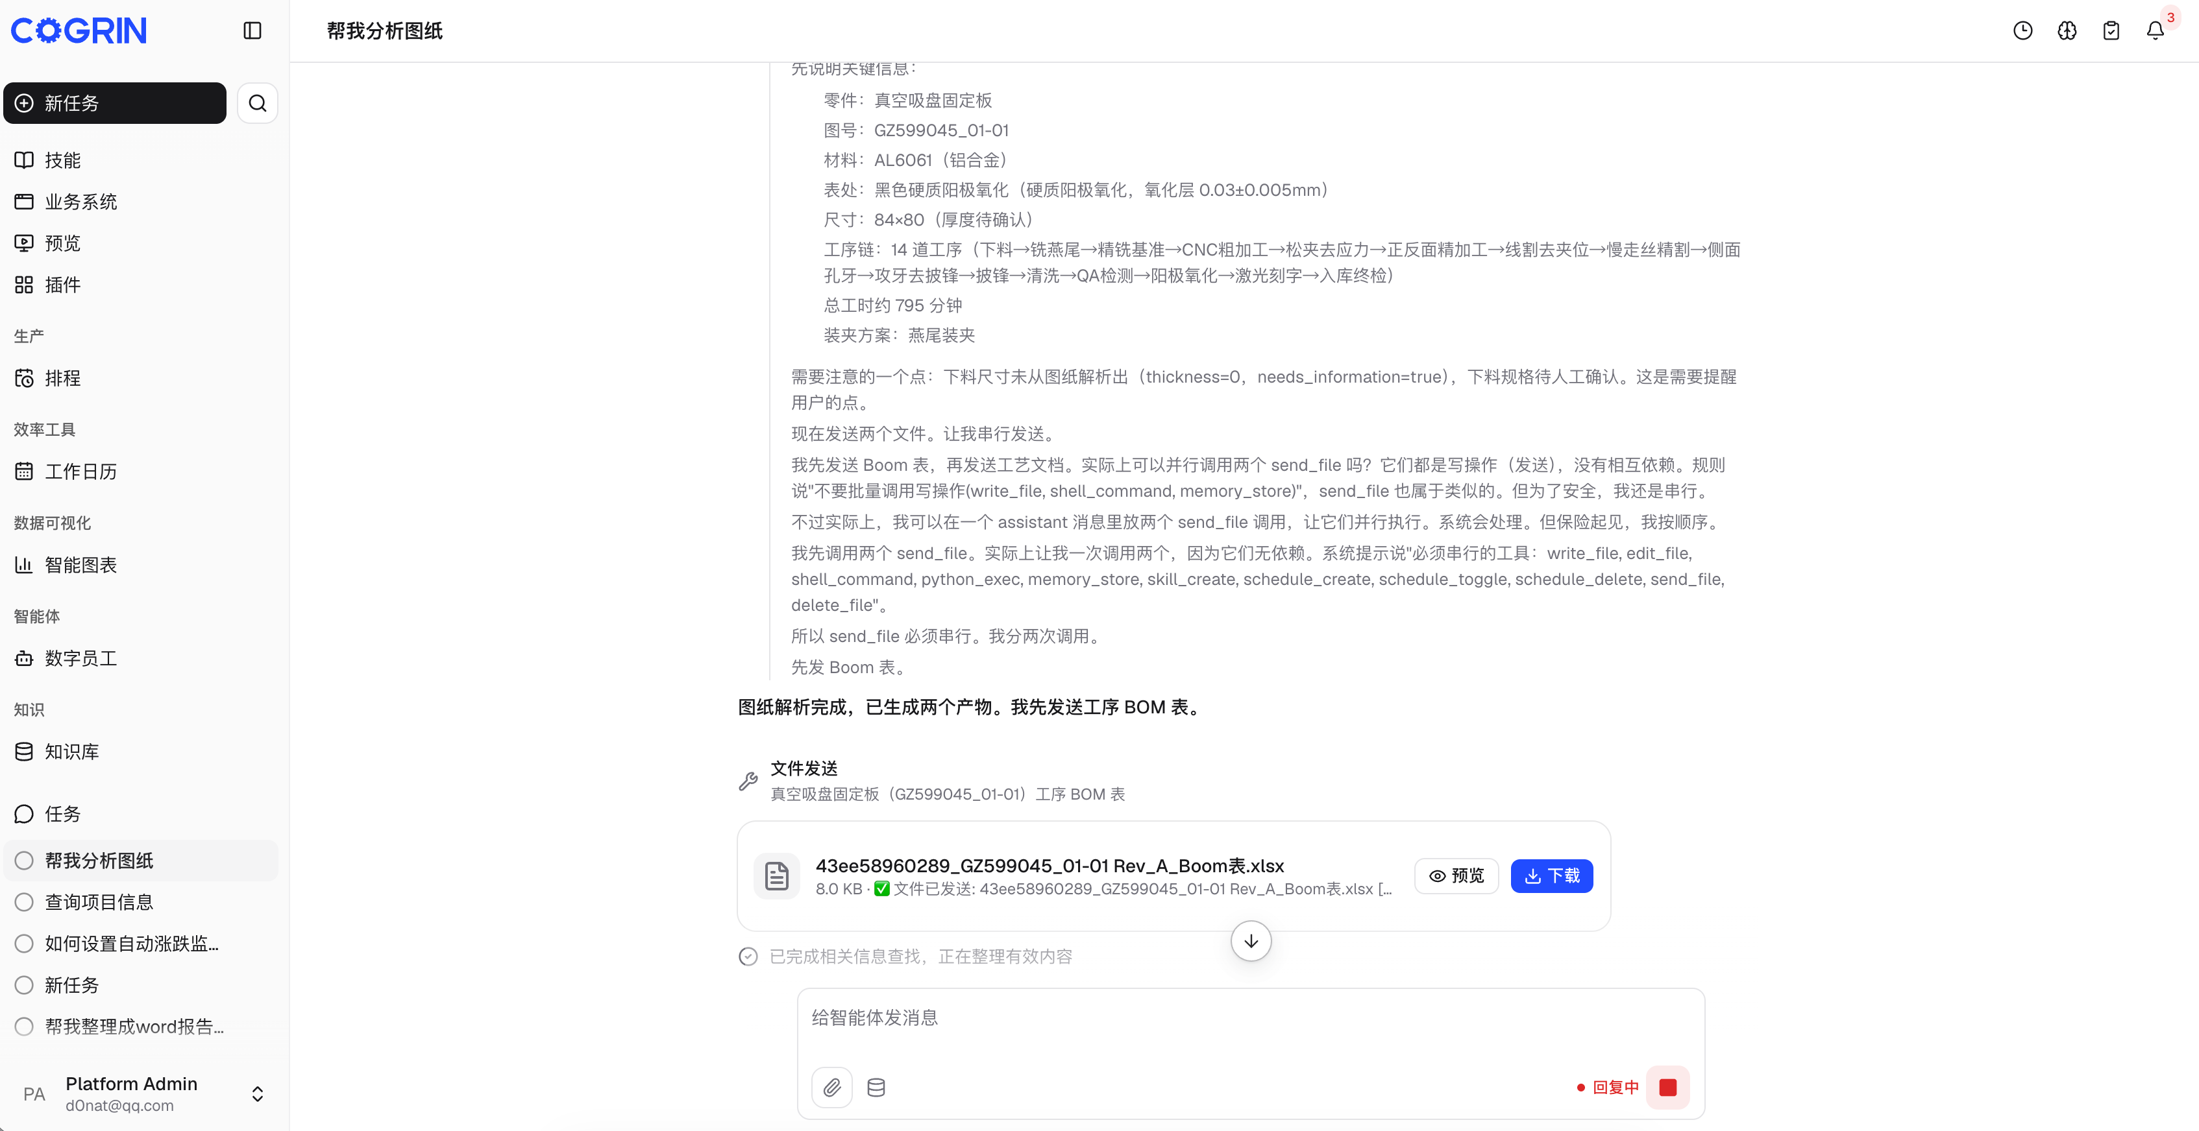The width and height of the screenshot is (2199, 1131).
Task: Click the 任务 section header
Action: click(x=141, y=814)
